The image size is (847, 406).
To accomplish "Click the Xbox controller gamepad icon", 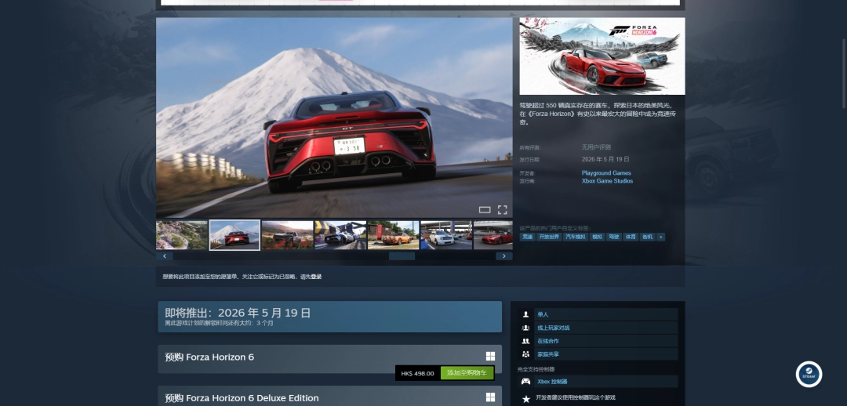I will (x=525, y=382).
